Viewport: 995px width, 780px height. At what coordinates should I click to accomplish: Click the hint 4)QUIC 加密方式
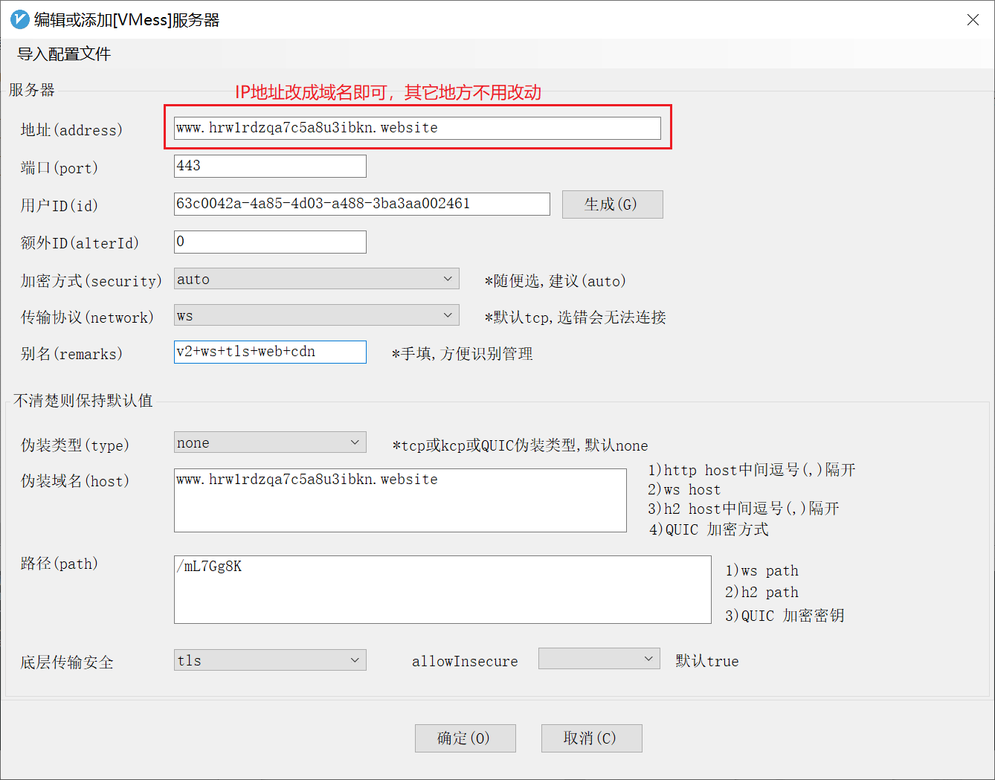coord(709,529)
